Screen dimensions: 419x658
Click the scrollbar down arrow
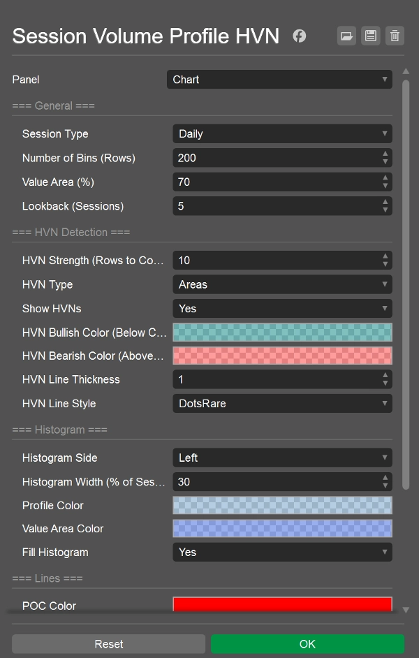[406, 610]
